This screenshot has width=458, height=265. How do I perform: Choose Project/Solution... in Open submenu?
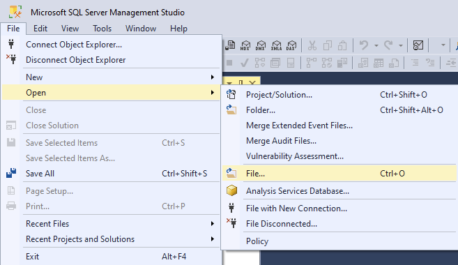(339, 95)
